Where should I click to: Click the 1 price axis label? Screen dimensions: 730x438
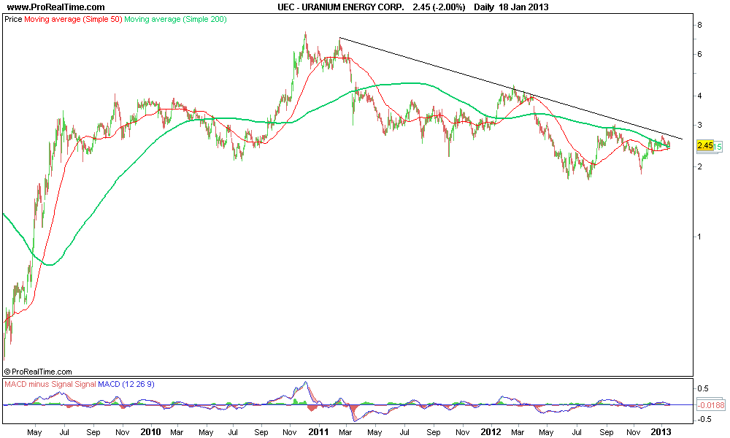[x=699, y=237]
